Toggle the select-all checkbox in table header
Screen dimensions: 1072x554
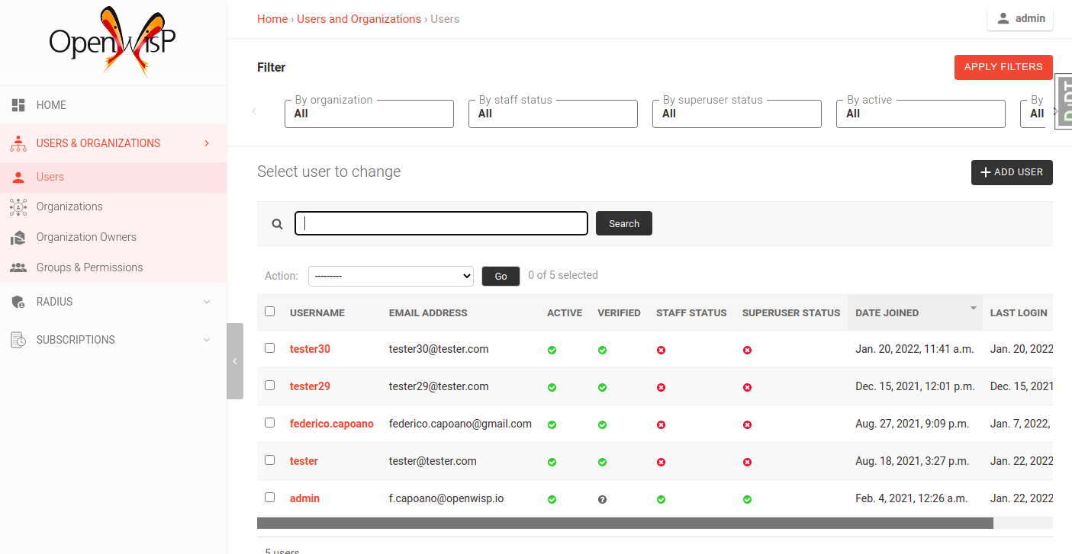269,311
